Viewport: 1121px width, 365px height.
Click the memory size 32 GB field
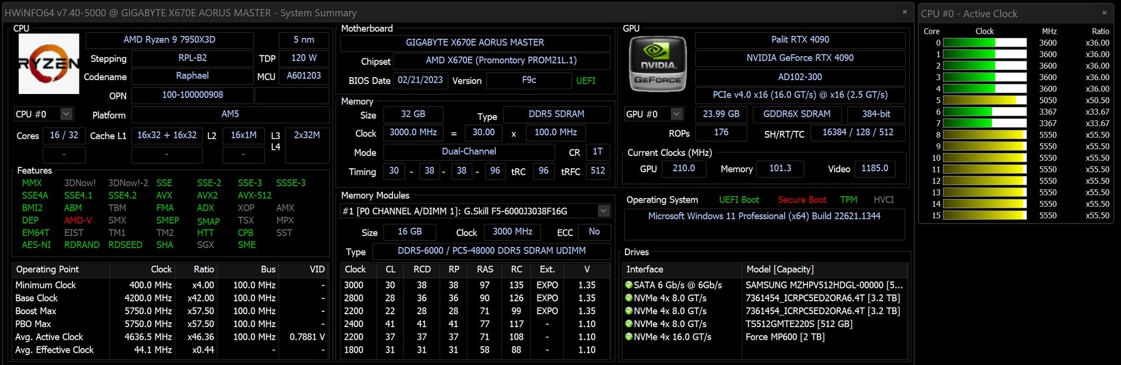(x=413, y=114)
